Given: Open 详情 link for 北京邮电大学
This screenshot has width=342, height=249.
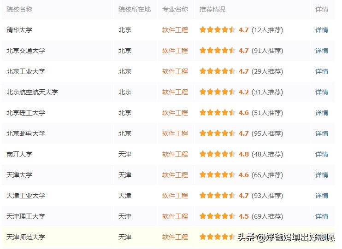Looking at the screenshot, I should [x=322, y=133].
